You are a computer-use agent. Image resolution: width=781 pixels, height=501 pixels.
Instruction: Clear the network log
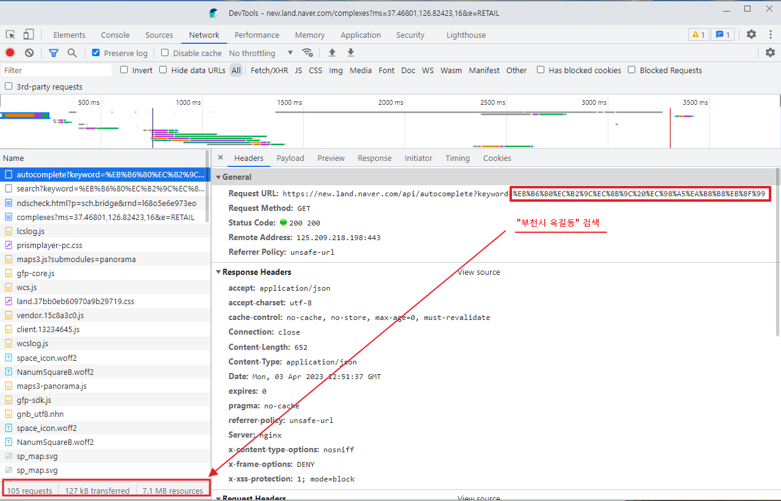(x=29, y=53)
